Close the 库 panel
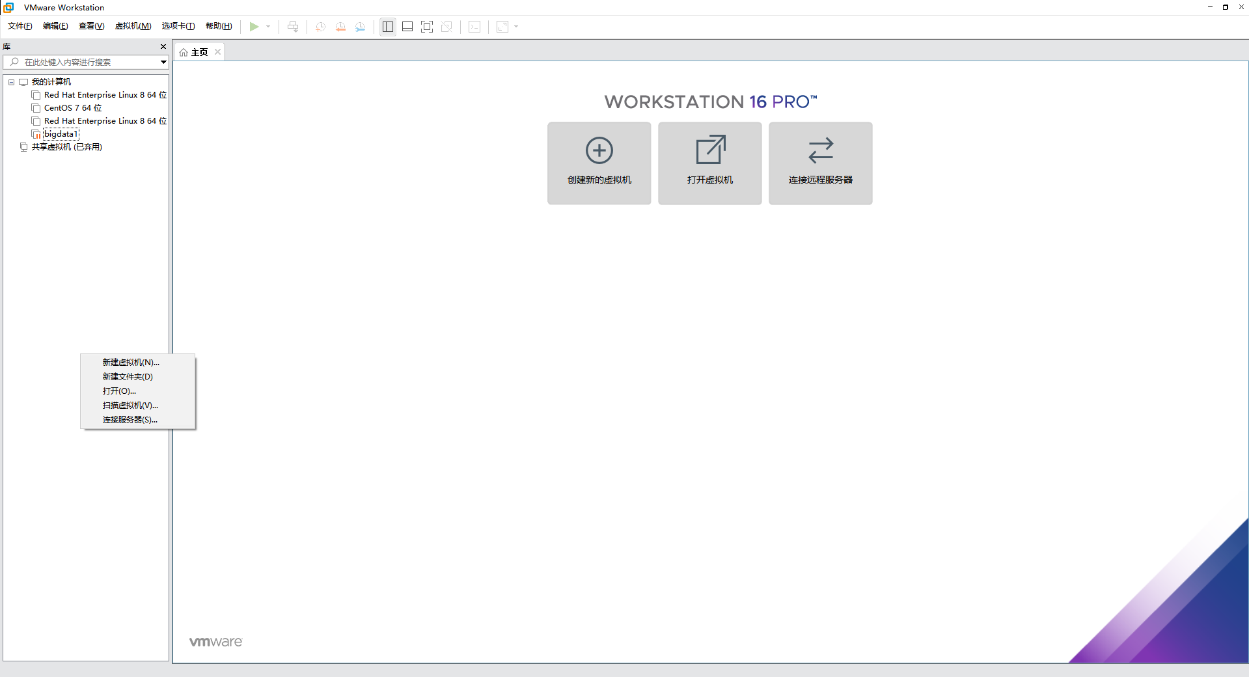The height and width of the screenshot is (677, 1249). [x=163, y=46]
